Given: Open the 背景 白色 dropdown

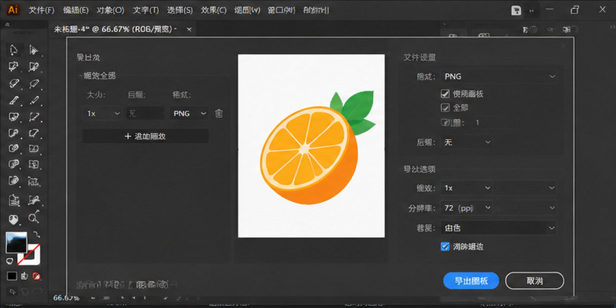Looking at the screenshot, I should point(499,227).
